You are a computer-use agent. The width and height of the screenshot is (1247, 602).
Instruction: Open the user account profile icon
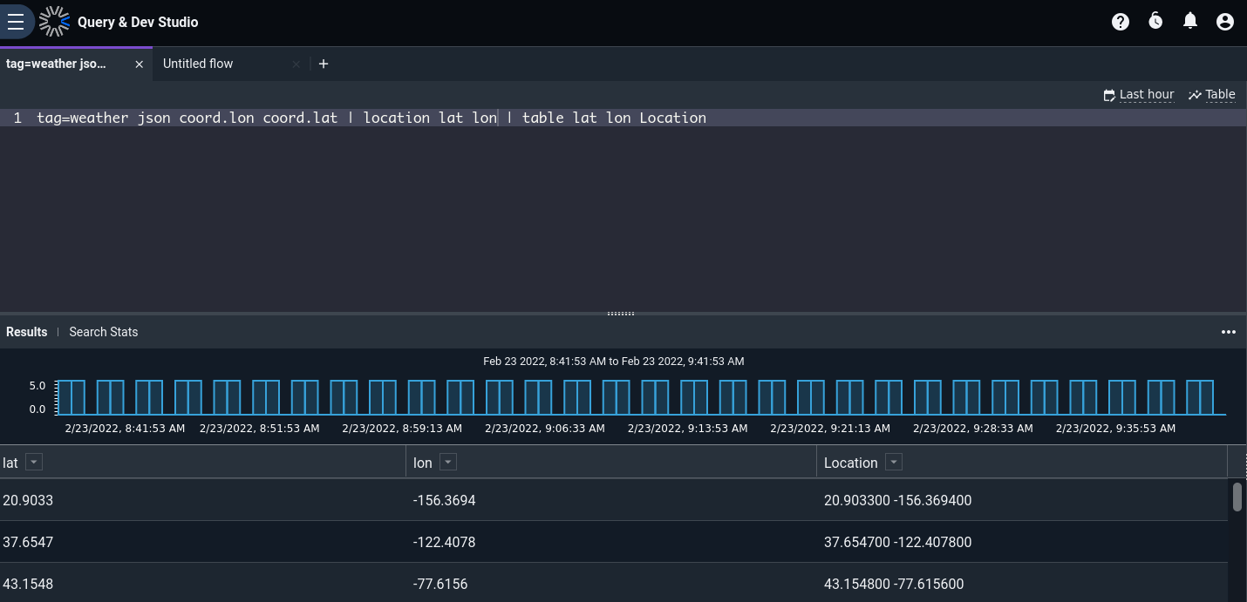[x=1225, y=22]
